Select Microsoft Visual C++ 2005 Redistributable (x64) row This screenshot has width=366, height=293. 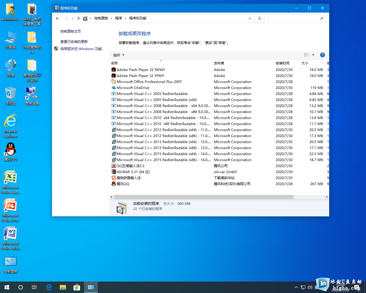tap(219, 100)
